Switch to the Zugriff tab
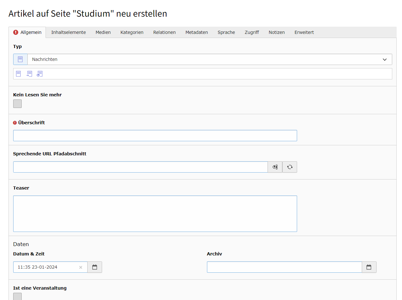 (x=252, y=32)
